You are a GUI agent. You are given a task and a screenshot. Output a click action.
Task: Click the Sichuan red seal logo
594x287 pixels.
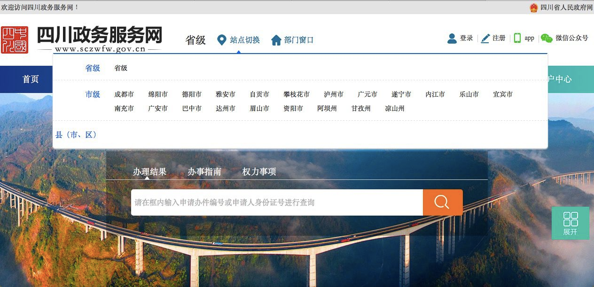15,40
